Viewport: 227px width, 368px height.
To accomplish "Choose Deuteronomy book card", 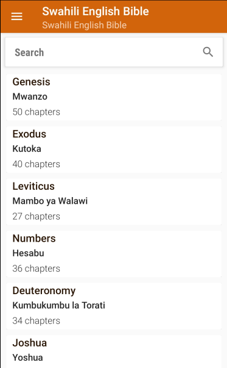I will coord(114,306).
